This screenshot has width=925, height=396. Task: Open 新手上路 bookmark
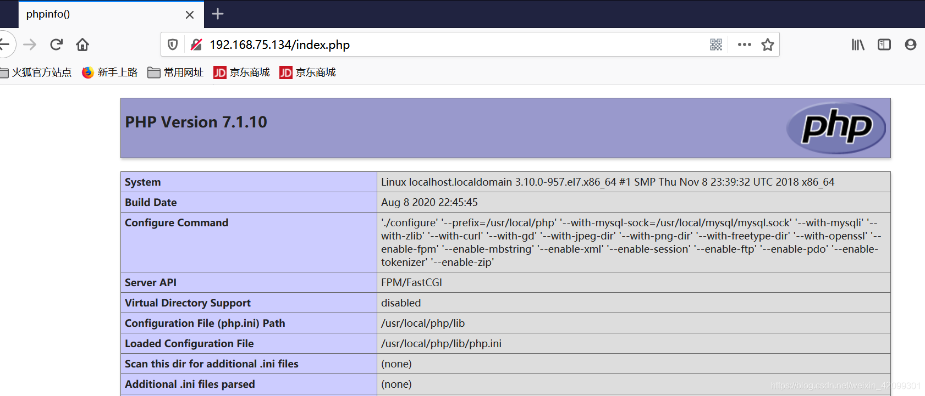[110, 72]
